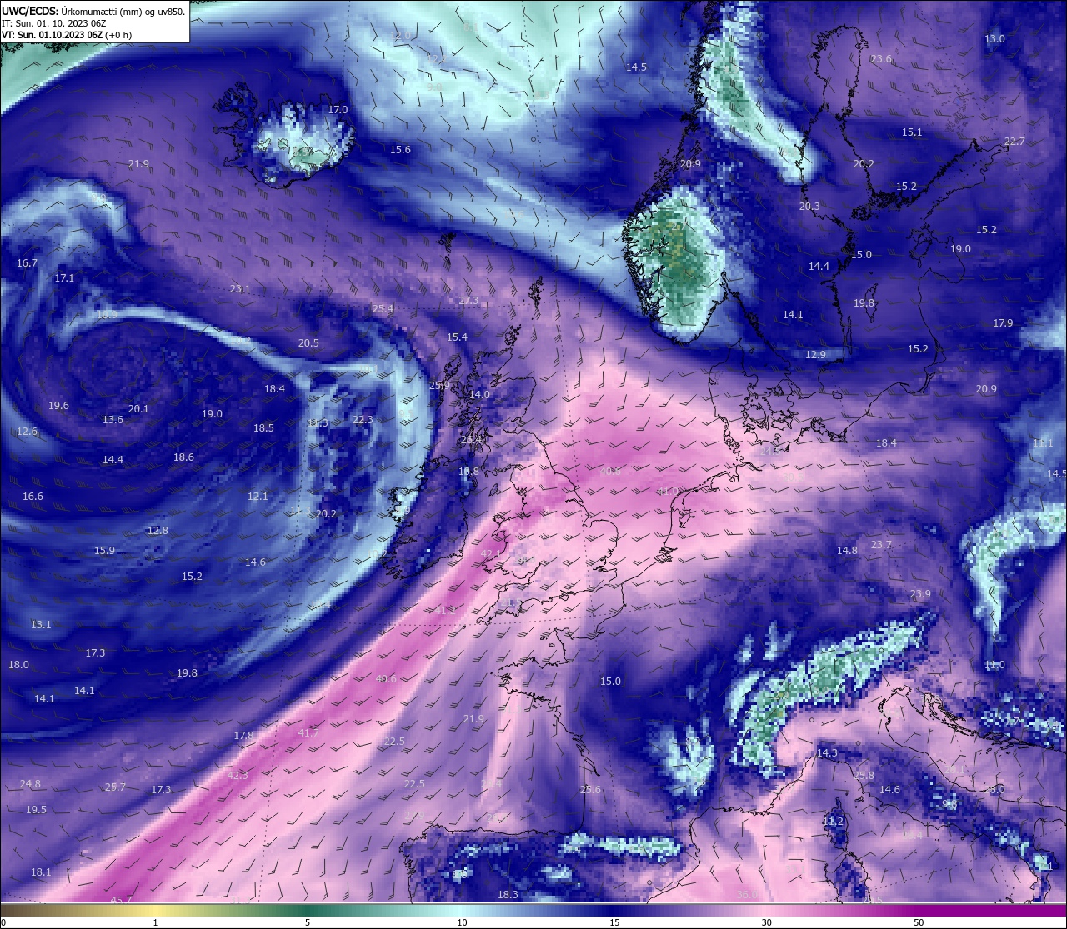The image size is (1067, 929).
Task: Click the 41.0 value over the North Sea
Action: 668,492
